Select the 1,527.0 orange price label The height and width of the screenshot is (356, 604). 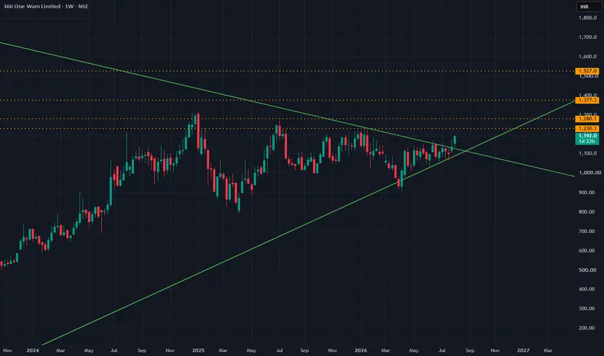click(x=587, y=71)
